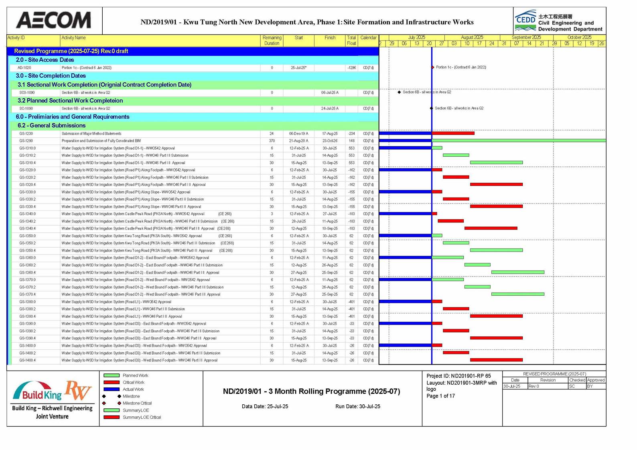The image size is (637, 450).
Task: Click the SummaryLOE Critical legend swatch
Action: pyautogui.click(x=112, y=417)
